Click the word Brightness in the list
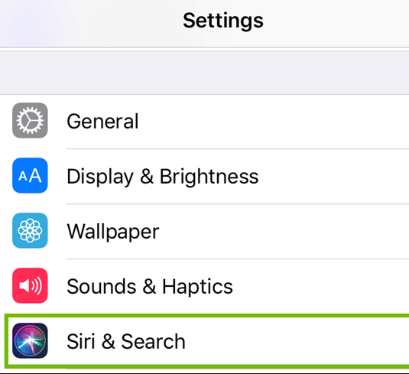 point(209,177)
